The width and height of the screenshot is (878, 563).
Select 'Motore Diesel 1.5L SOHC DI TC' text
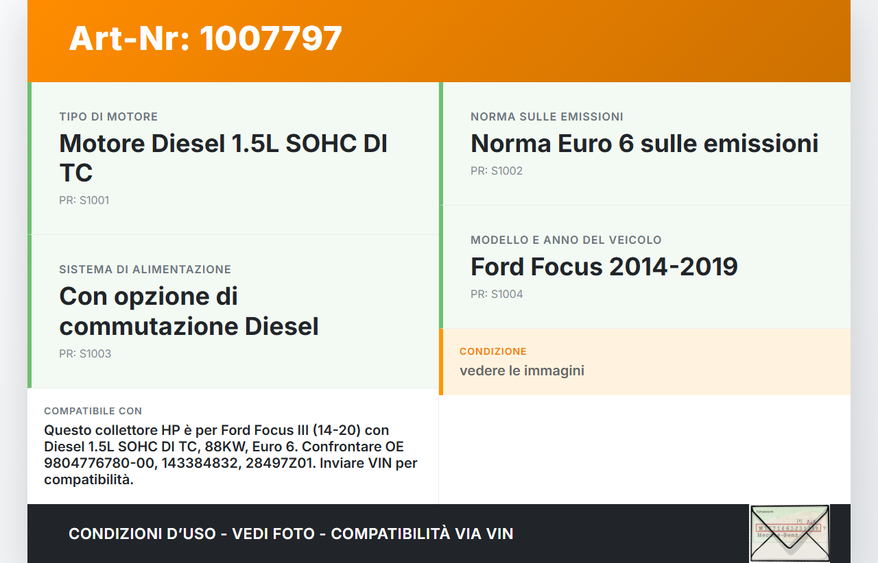tap(224, 158)
